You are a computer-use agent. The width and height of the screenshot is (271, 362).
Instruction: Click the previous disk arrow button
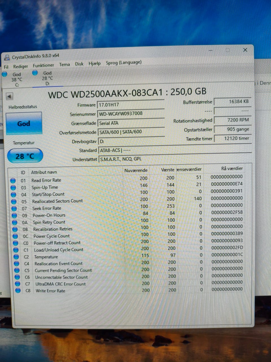click(9, 96)
